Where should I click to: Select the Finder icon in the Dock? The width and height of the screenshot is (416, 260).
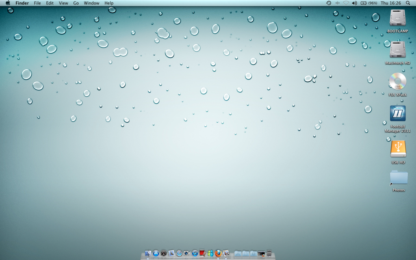147,254
